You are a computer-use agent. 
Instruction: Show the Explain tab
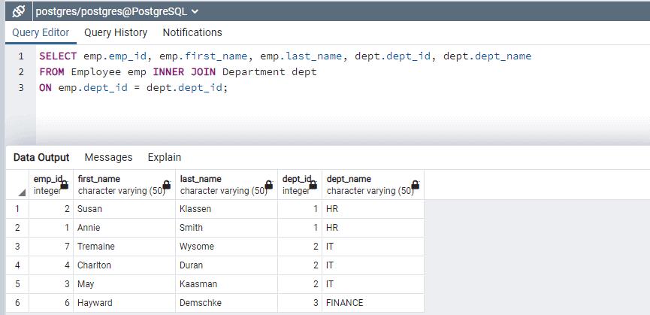pos(164,157)
